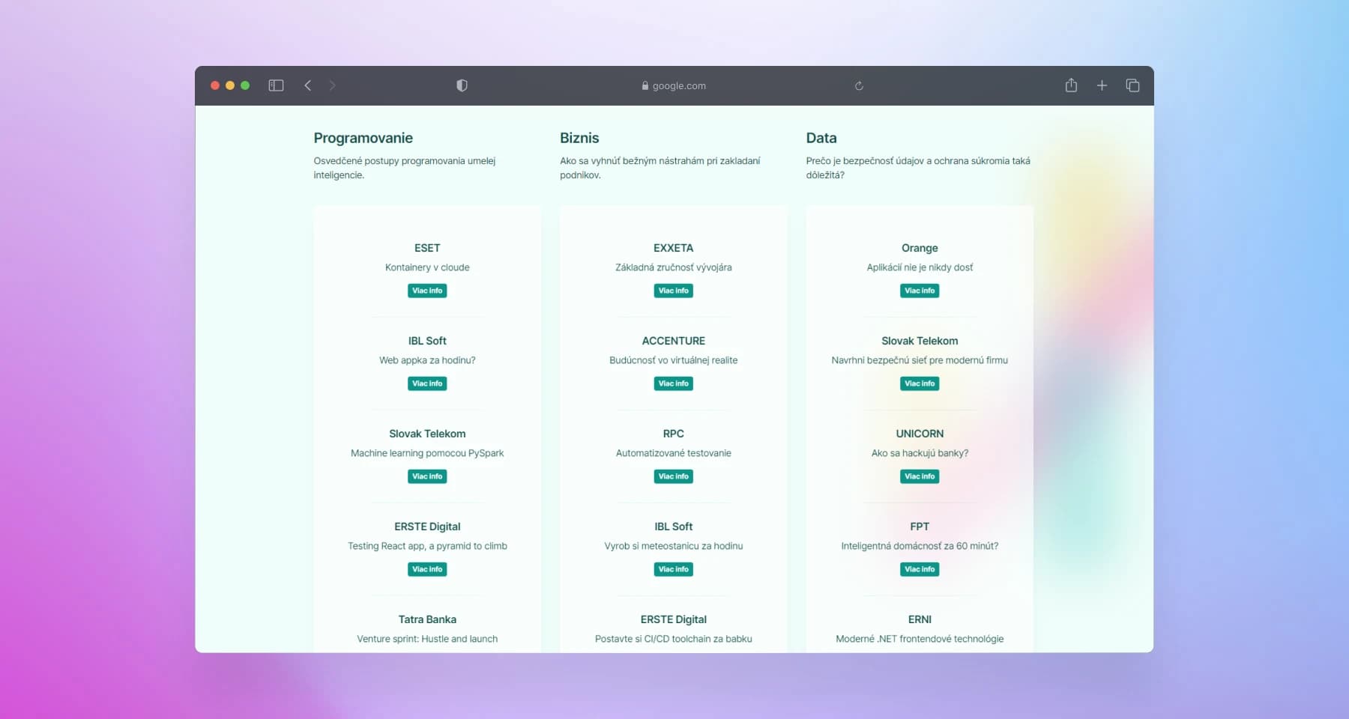Click Budúcnosť vo virtuálnej realite text
Viewport: 1349px width, 719px height.
pos(673,360)
